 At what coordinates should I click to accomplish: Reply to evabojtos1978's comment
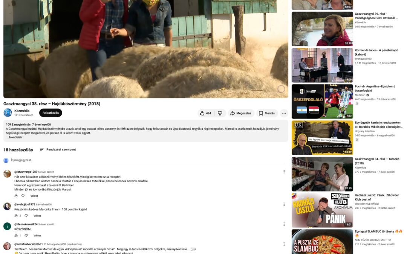(x=37, y=216)
